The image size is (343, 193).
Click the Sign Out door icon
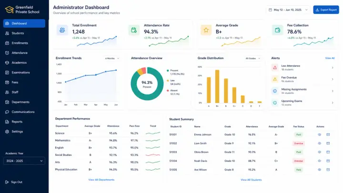(x=7, y=182)
